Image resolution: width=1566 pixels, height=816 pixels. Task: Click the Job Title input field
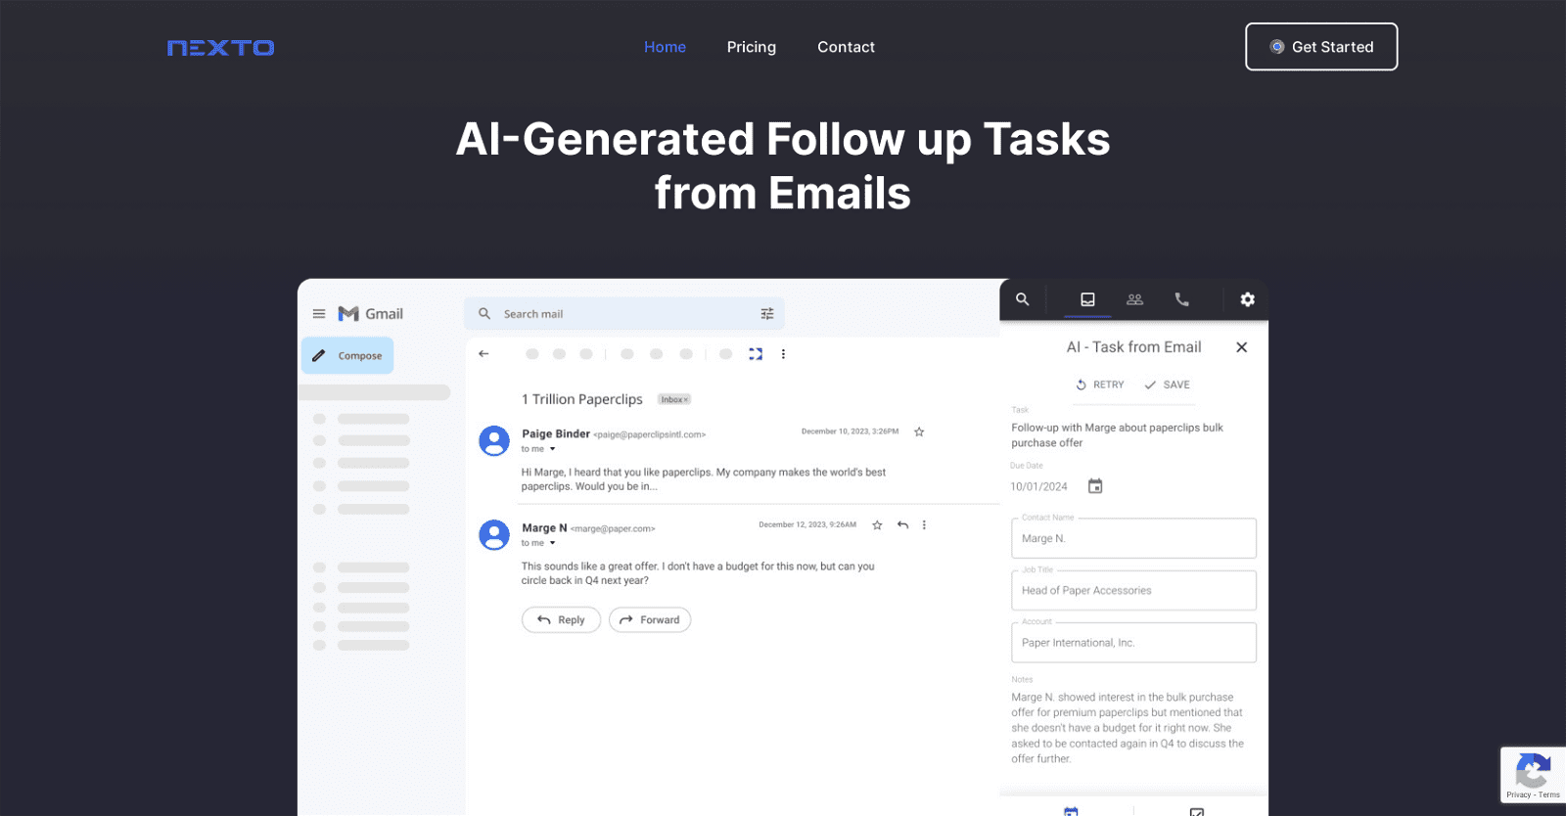tap(1132, 591)
